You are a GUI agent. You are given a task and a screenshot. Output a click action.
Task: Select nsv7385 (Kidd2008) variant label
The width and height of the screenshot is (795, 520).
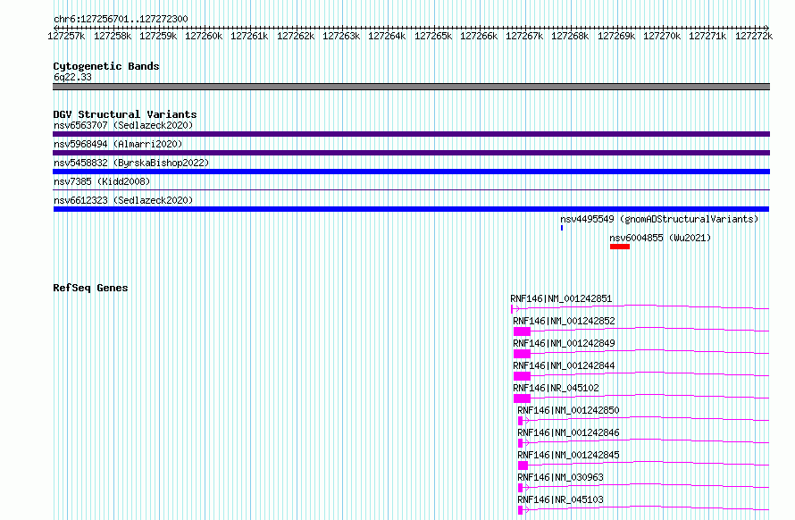[x=102, y=181]
